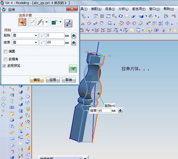The width and height of the screenshot is (178, 159).
Task: Uncheck the 启用预览 checkbox
Action: (4, 66)
